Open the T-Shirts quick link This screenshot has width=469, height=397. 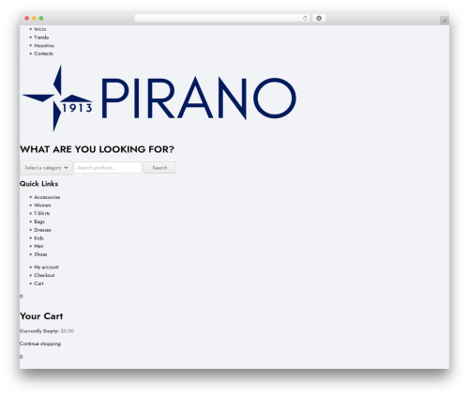[x=42, y=214]
